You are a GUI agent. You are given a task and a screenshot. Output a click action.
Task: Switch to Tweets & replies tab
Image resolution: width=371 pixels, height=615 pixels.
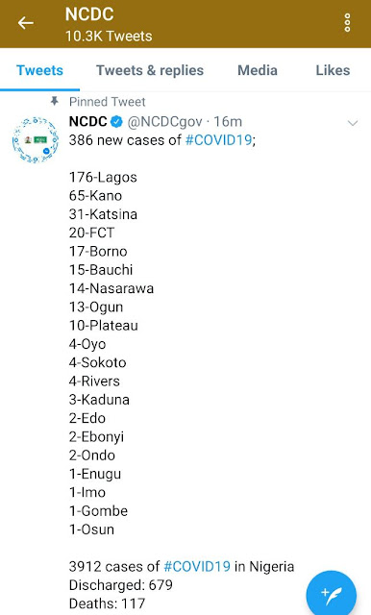(x=150, y=70)
